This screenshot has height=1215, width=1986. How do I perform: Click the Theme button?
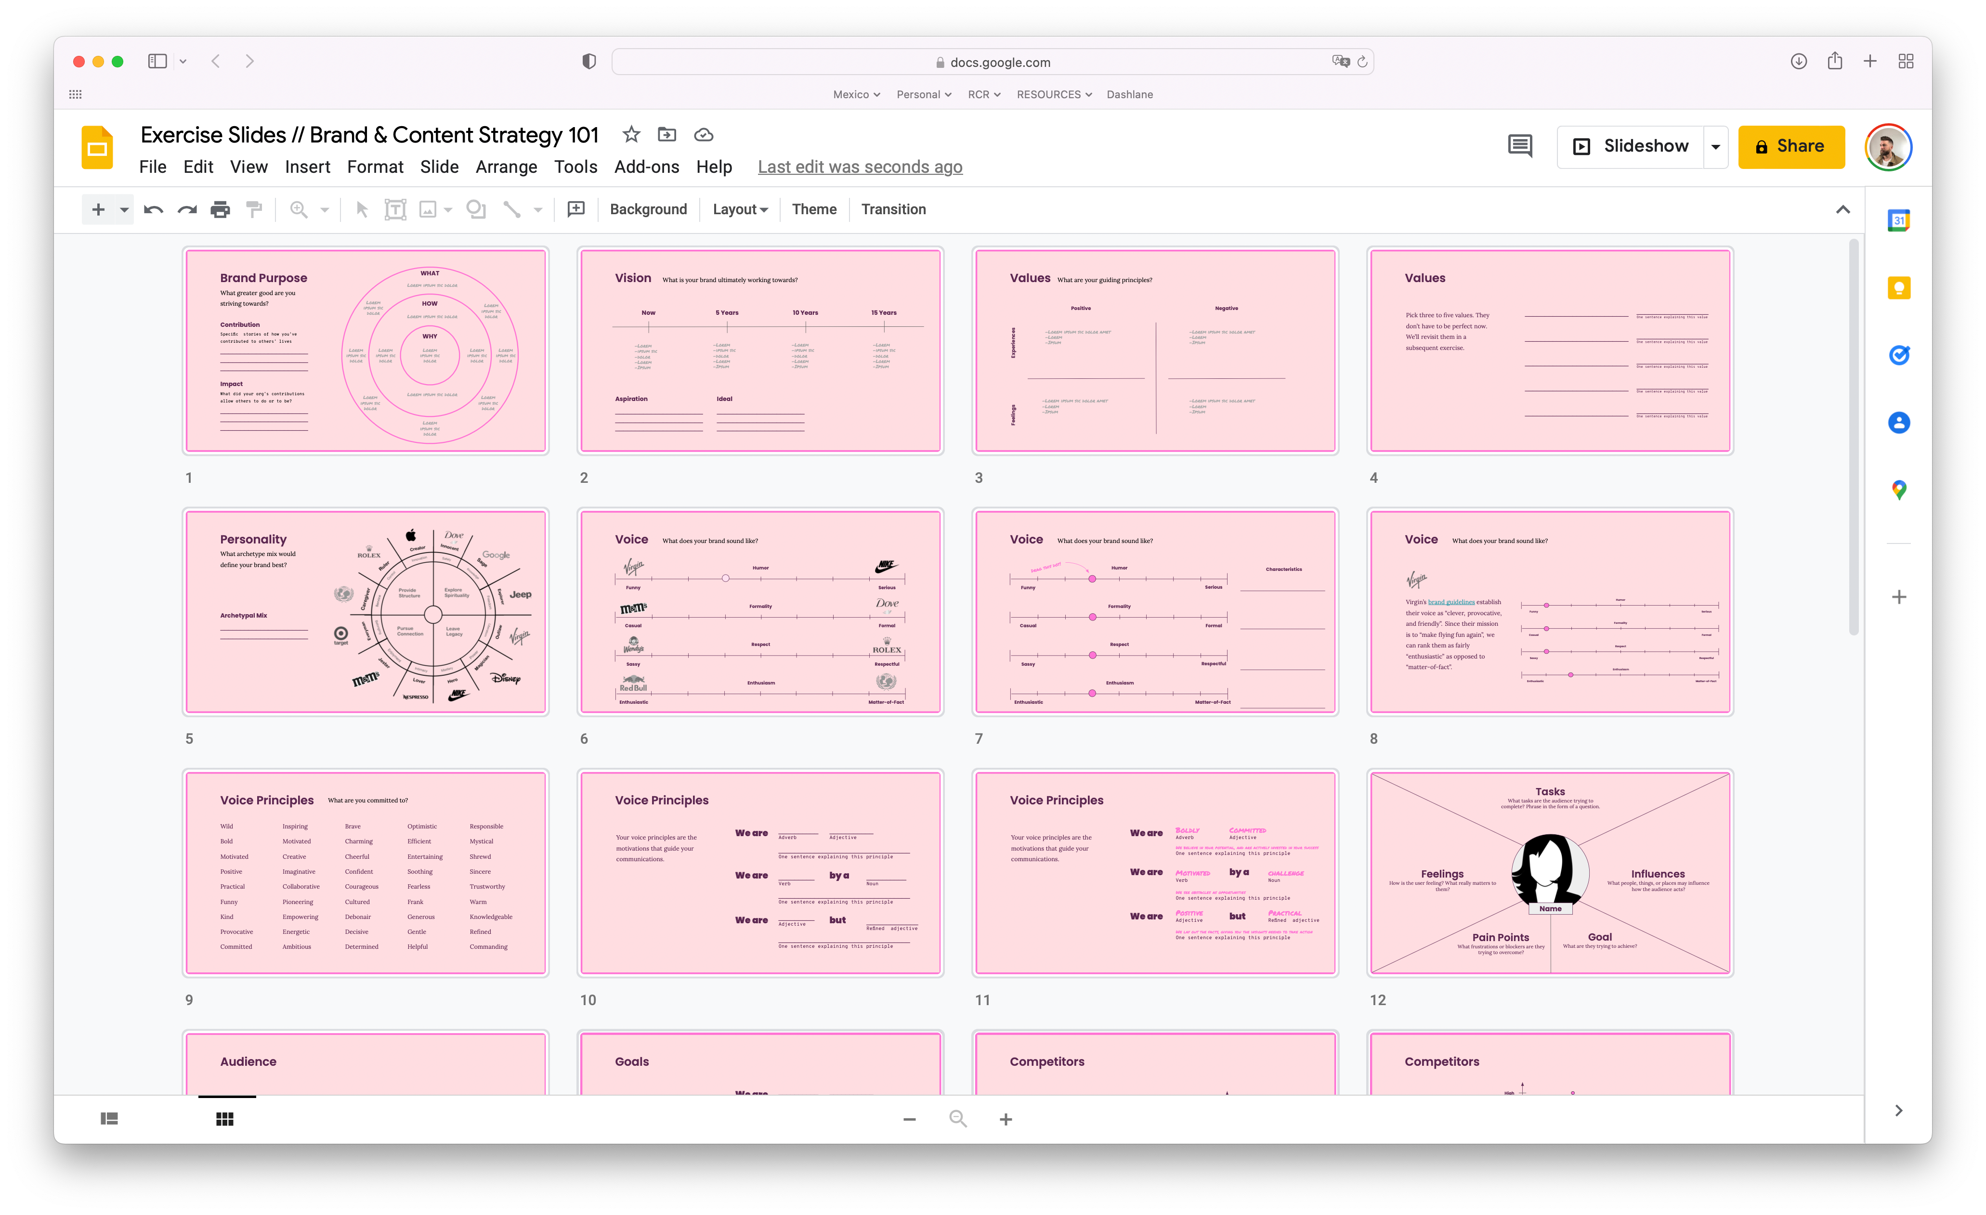814,209
